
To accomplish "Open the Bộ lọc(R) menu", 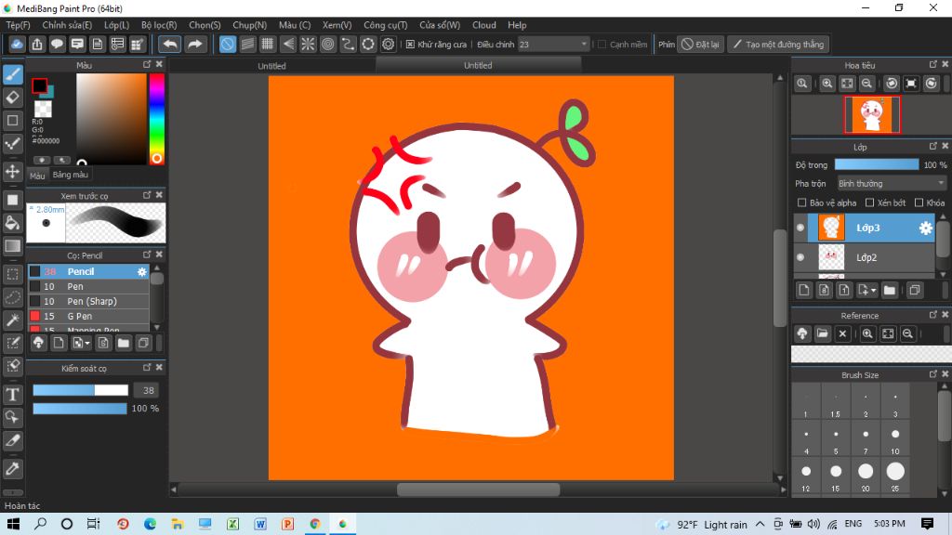I will pyautogui.click(x=159, y=25).
